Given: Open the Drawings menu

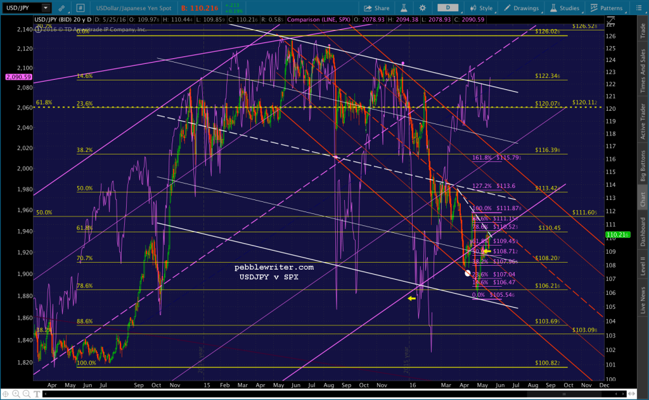Looking at the screenshot, I should pos(522,8).
